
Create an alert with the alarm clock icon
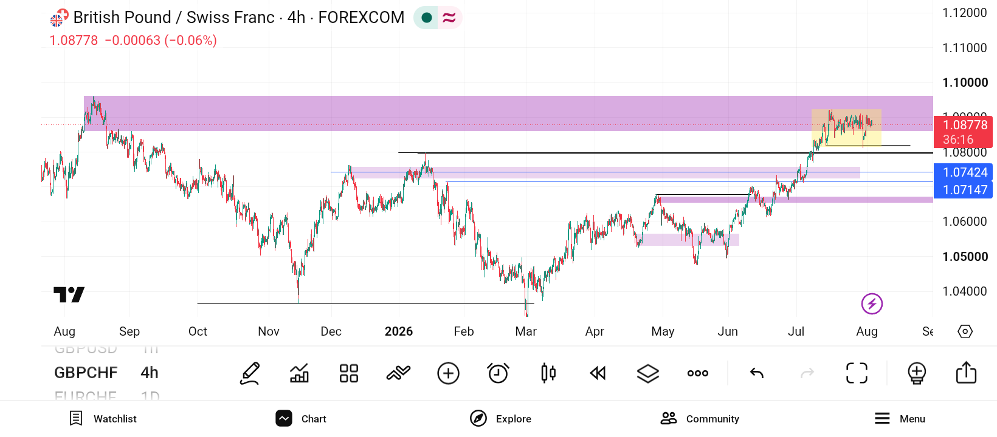point(498,373)
